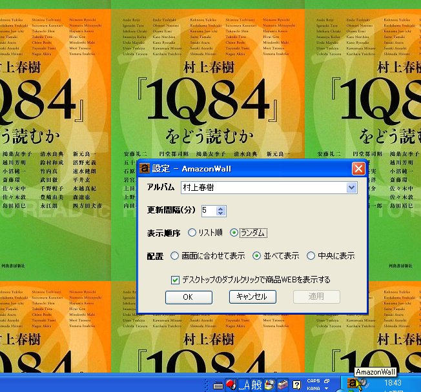Image resolution: width=421 pixels, height=392 pixels.
Task: Toggle desktop double-click shows product WEB checkbox
Action: tap(175, 280)
